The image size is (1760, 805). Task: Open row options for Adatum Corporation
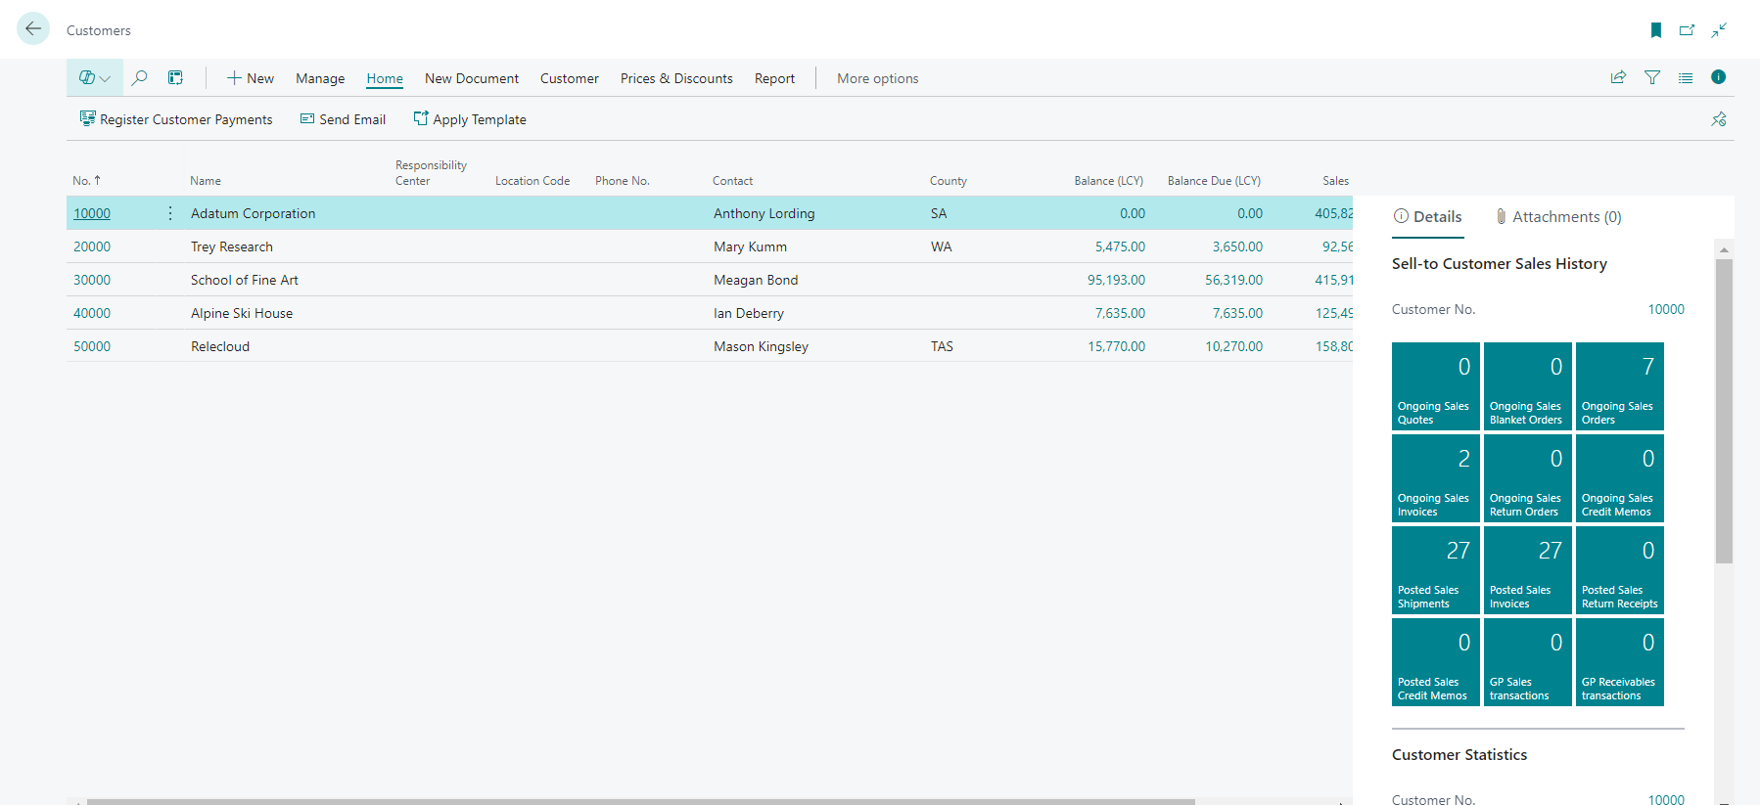point(170,213)
